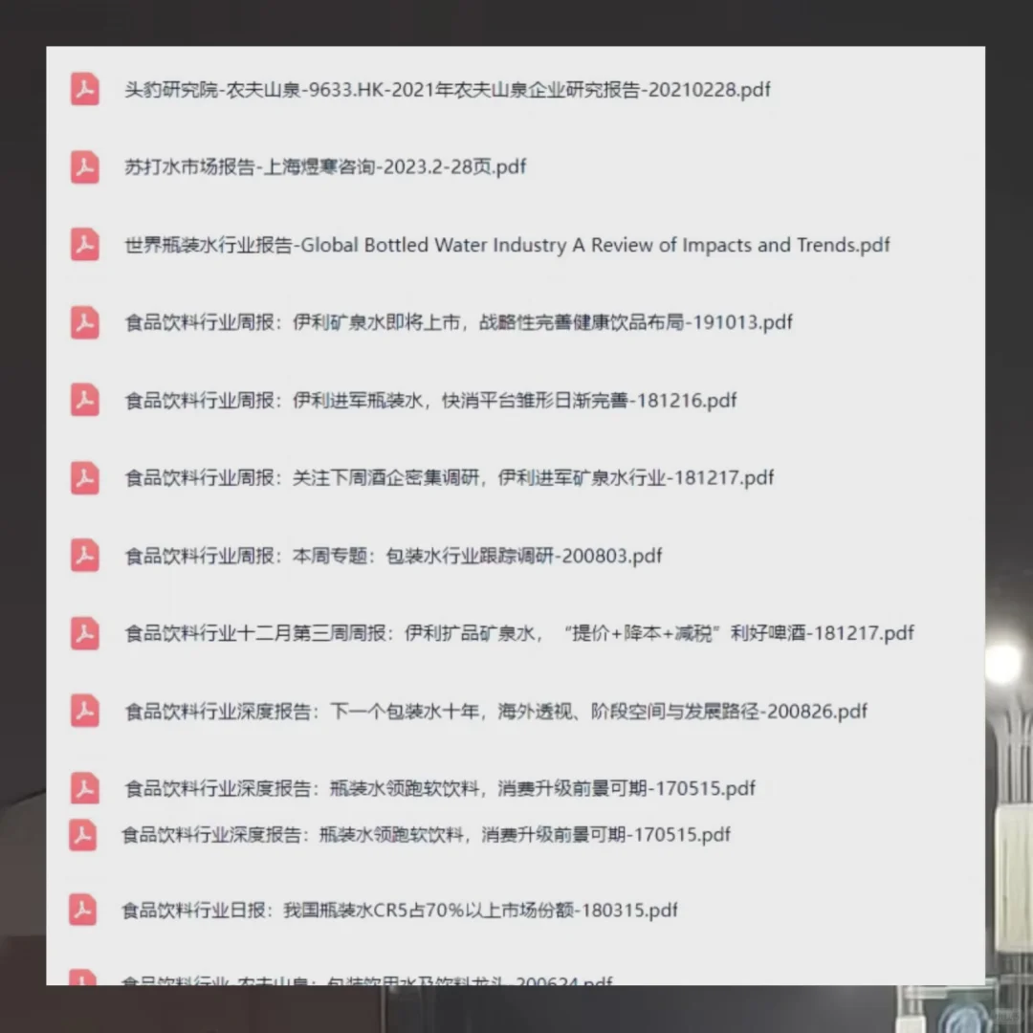Open the Global Bottled Water Industry report
Viewport: 1033px width, 1033px height.
pos(505,245)
